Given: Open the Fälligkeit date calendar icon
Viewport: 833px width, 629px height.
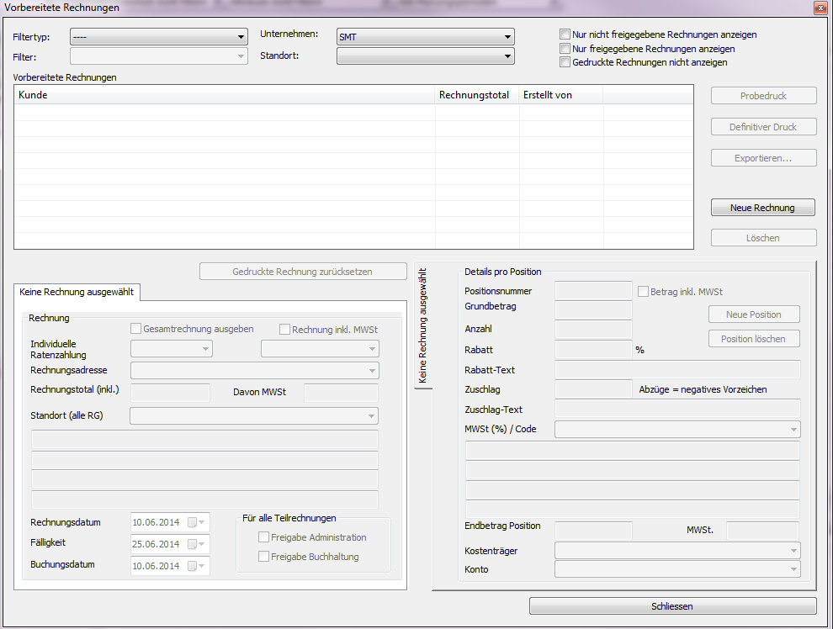Looking at the screenshot, I should coord(195,544).
